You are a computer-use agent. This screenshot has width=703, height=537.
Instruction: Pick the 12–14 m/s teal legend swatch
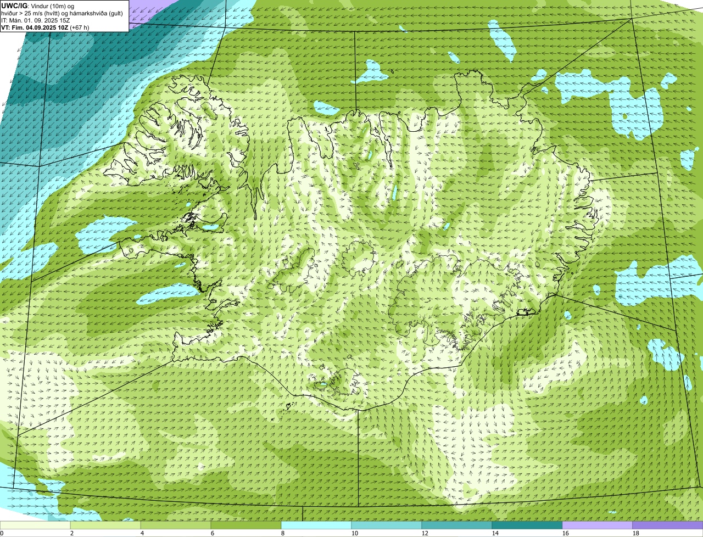tap(457, 525)
